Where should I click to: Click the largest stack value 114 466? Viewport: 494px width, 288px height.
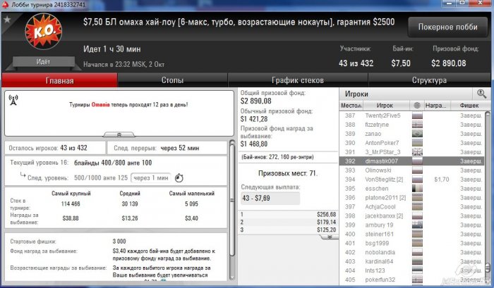pos(71,204)
